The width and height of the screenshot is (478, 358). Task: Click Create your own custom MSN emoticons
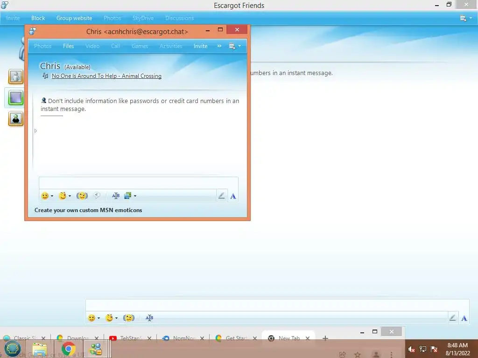pos(88,210)
